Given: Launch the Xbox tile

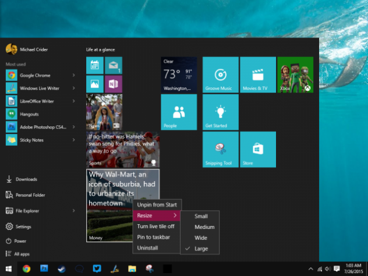Looking at the screenshot, I should 295,75.
